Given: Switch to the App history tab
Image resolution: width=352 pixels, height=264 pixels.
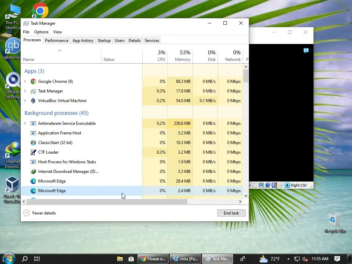Looking at the screenshot, I should (83, 41).
